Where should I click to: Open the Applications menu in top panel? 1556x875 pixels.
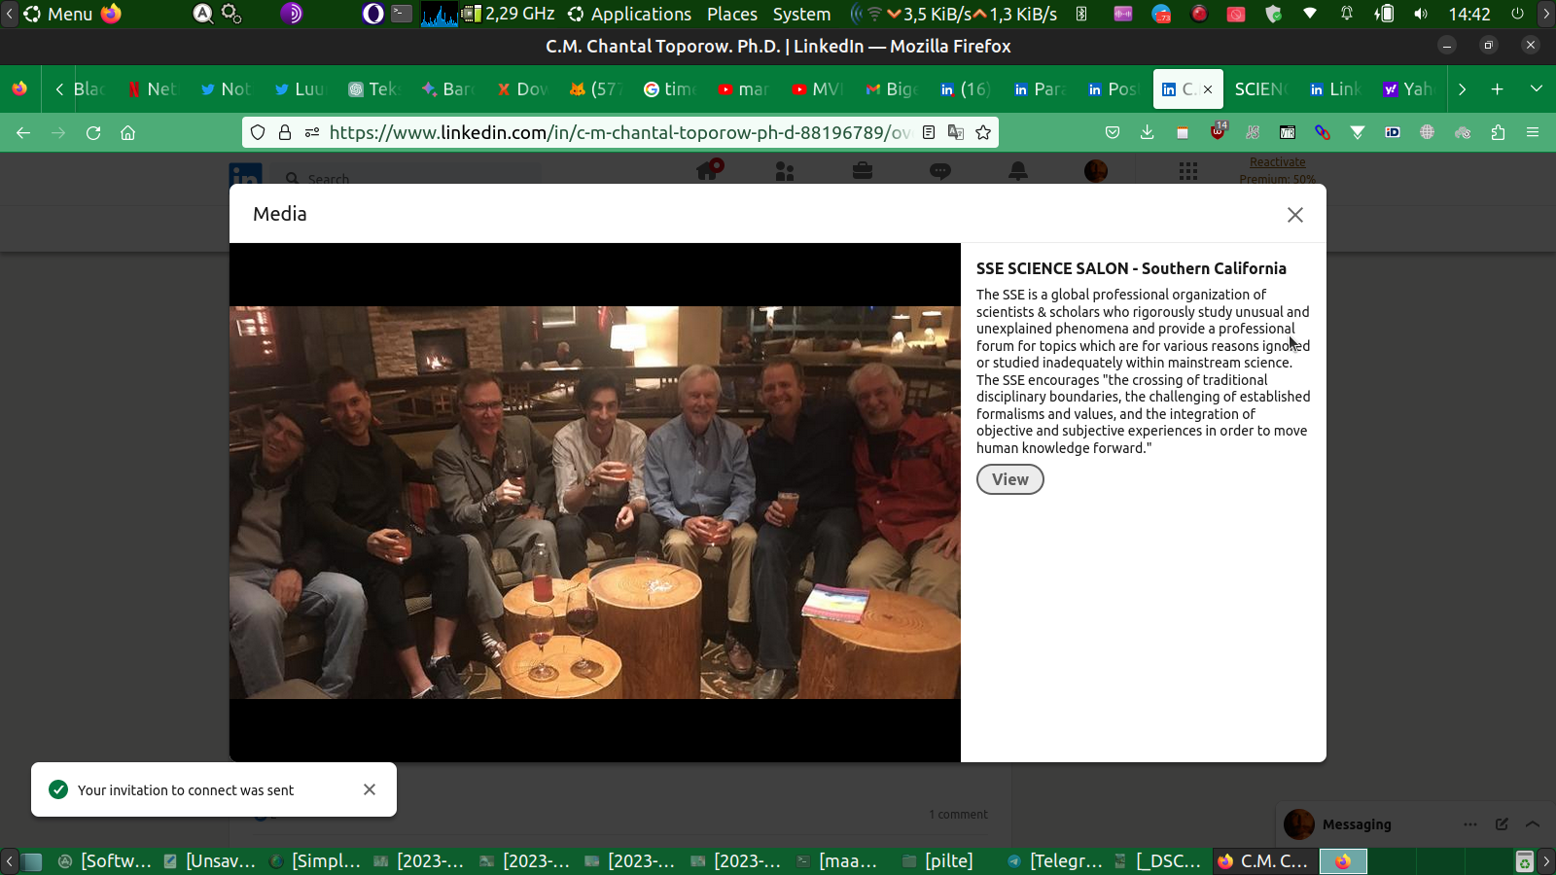pos(630,14)
